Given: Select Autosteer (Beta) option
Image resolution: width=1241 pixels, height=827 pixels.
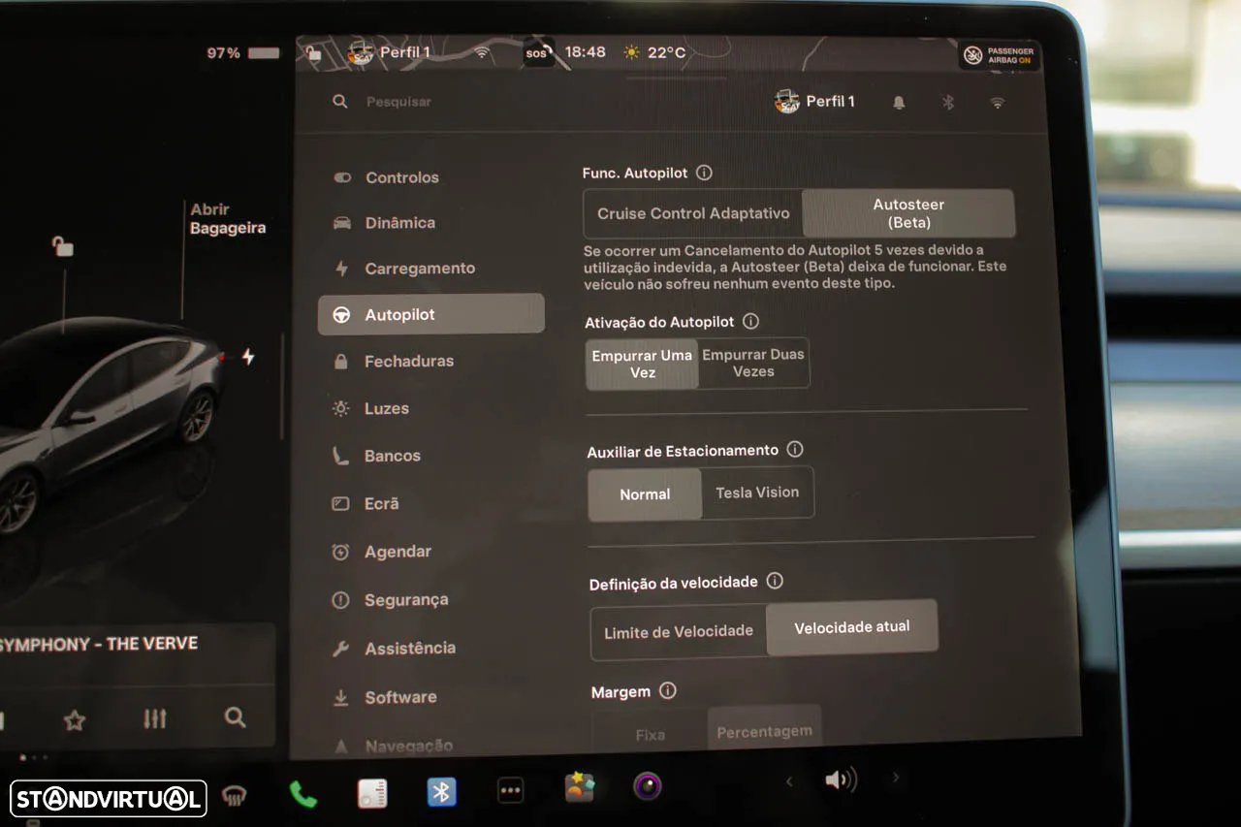Looking at the screenshot, I should [908, 213].
